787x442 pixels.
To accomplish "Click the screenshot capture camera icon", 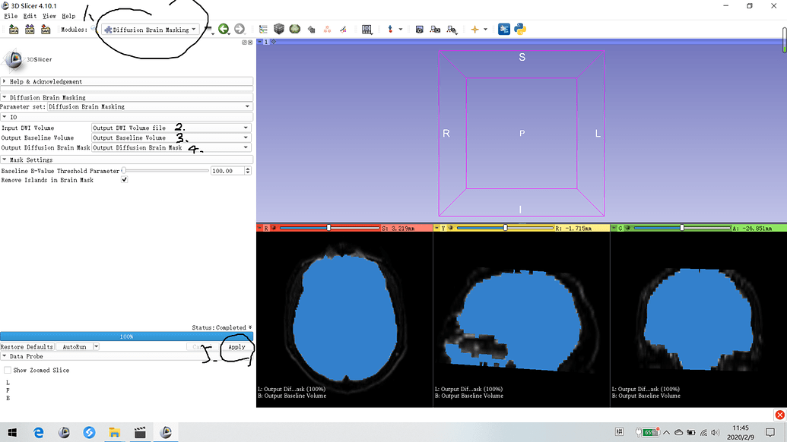I will (419, 30).
